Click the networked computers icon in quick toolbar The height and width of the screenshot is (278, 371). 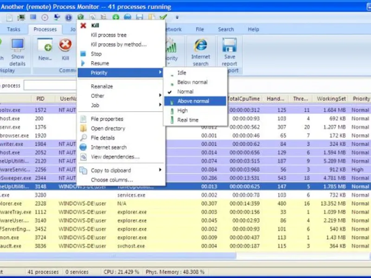tap(57, 18)
